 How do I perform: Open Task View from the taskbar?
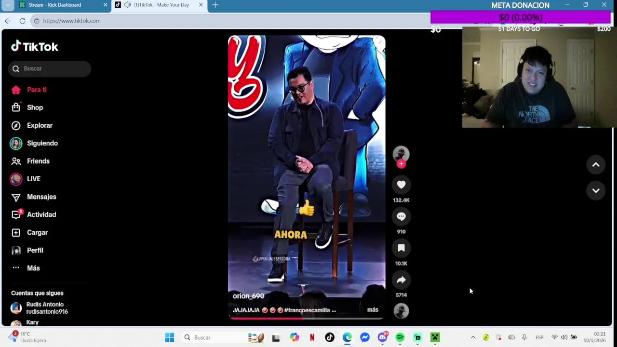[x=276, y=338]
